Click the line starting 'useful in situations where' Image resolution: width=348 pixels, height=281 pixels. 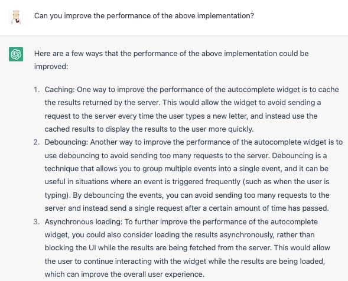click(187, 182)
